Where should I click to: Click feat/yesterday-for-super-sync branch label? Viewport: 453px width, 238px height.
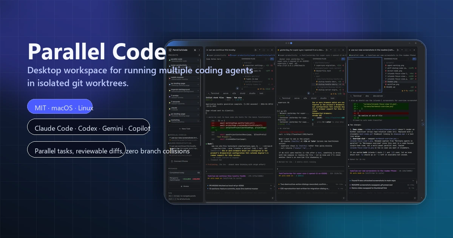[x=324, y=55]
